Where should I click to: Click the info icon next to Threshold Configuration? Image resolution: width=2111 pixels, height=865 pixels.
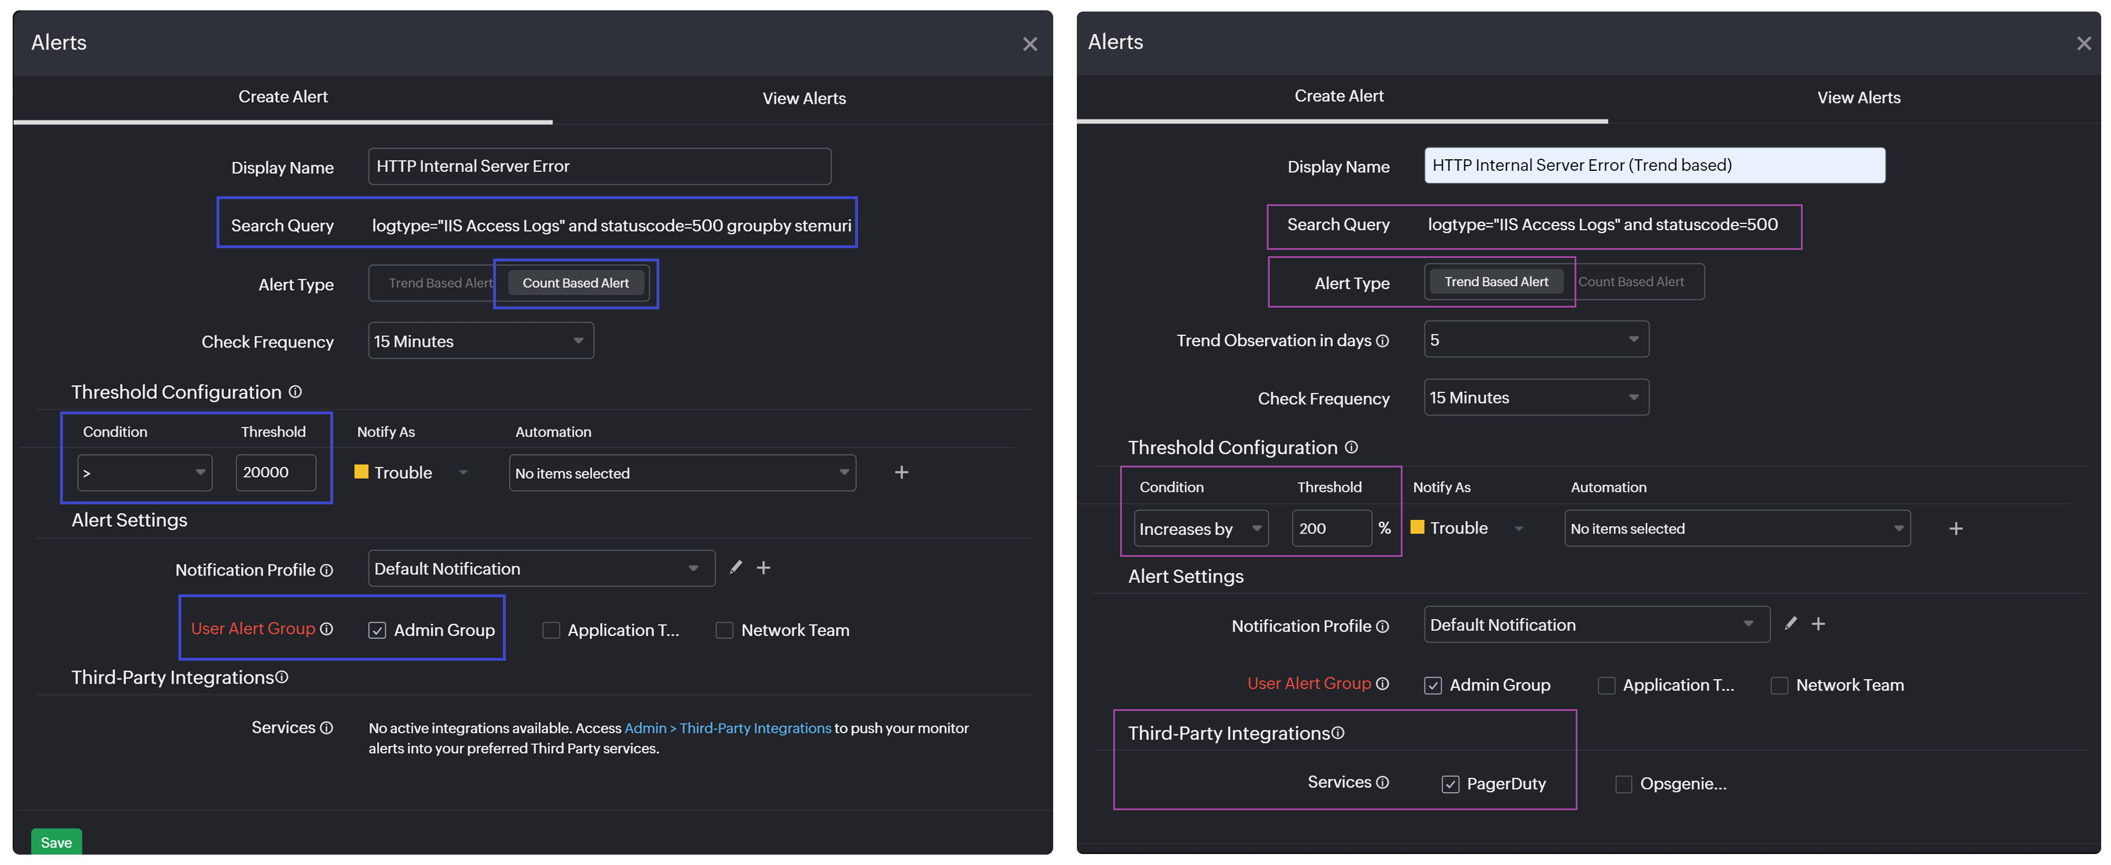point(295,392)
